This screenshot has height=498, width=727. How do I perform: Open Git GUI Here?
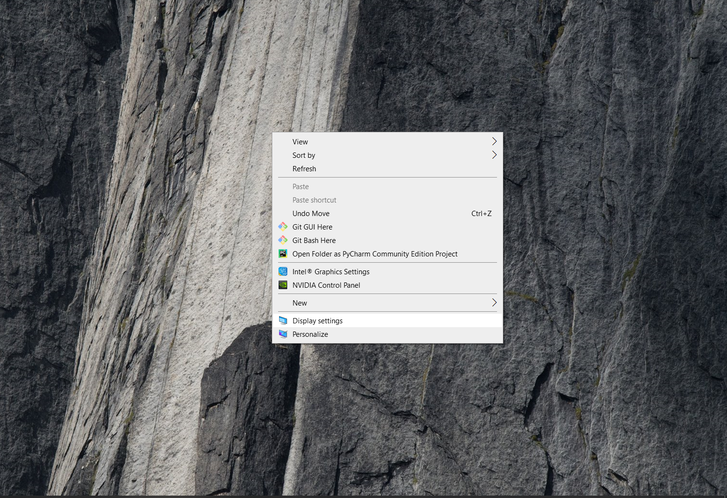[312, 227]
